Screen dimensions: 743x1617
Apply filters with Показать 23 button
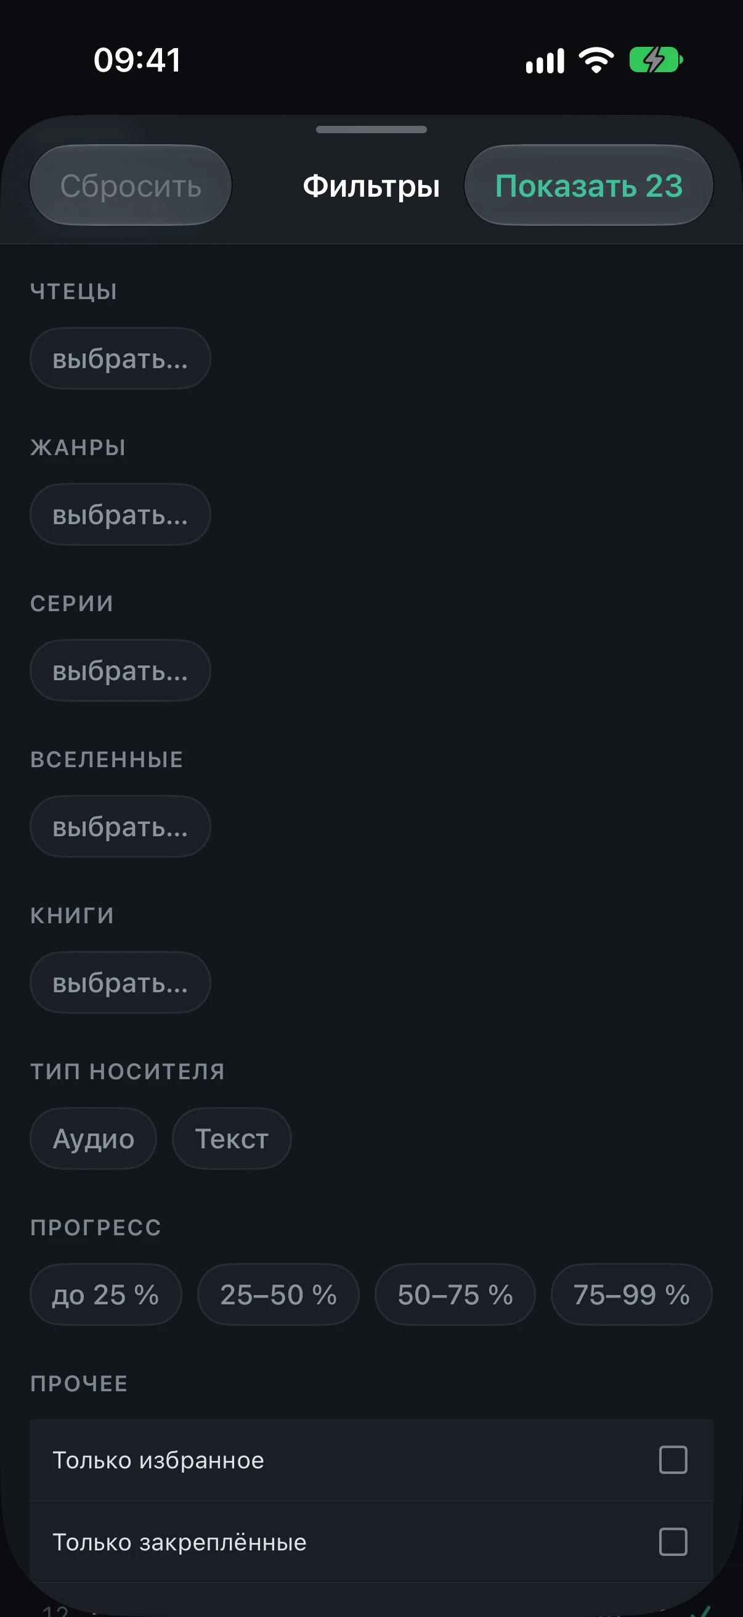pyautogui.click(x=589, y=185)
